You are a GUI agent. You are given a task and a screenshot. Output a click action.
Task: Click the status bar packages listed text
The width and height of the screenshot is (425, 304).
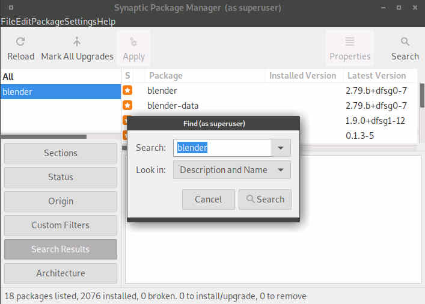155,296
